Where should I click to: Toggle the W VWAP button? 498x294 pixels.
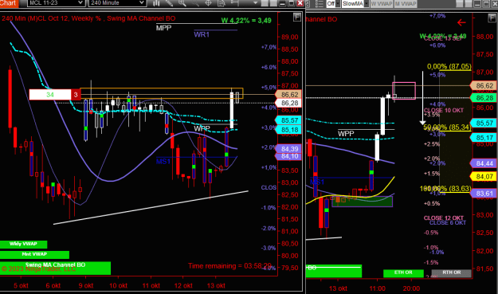(382, 3)
